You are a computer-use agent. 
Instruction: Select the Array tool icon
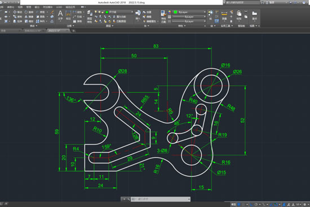point(38,21)
